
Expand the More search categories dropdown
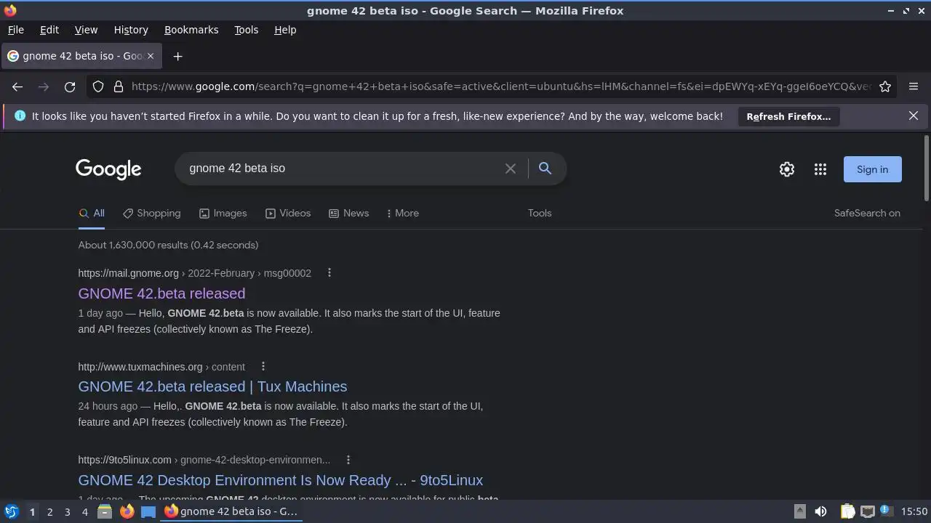pos(402,213)
